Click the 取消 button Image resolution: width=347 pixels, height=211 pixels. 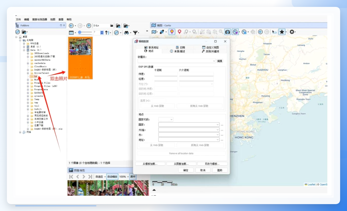(203, 170)
